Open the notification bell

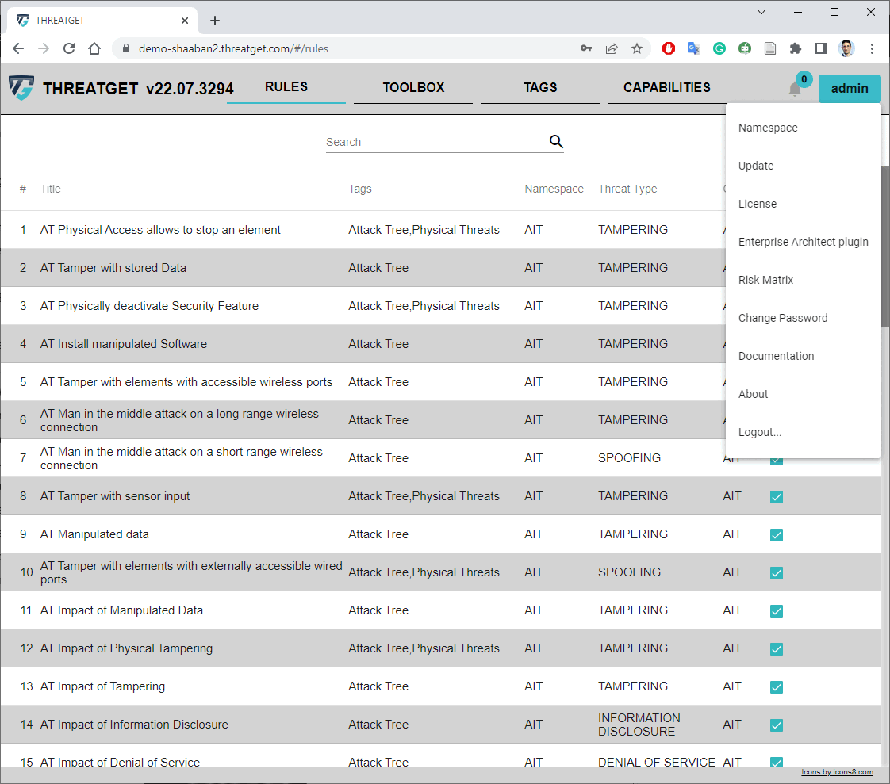tap(794, 90)
